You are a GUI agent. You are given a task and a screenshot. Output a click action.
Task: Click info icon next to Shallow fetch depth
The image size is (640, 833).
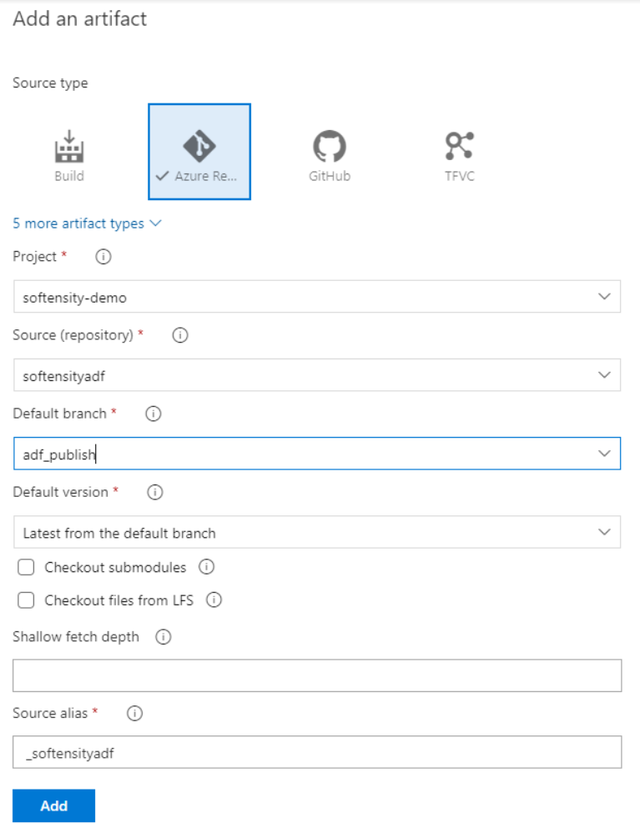tap(164, 637)
